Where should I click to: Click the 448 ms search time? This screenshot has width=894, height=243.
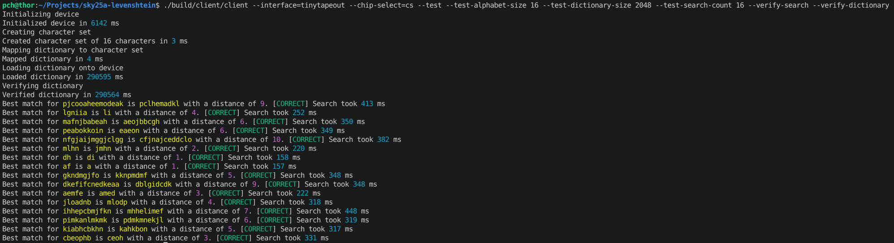[357, 211]
